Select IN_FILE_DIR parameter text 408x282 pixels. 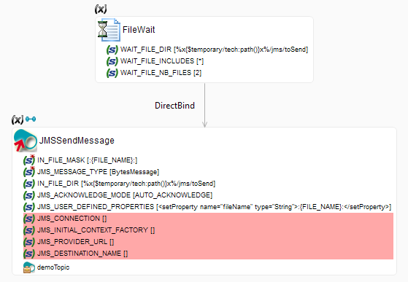[126, 184]
